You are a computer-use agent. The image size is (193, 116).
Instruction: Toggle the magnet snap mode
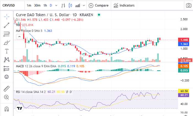coord(7,109)
